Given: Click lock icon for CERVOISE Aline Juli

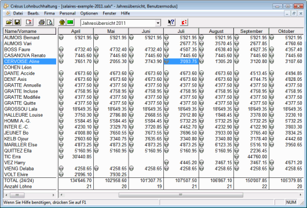Looking at the screenshot, I should (x=166, y=61).
